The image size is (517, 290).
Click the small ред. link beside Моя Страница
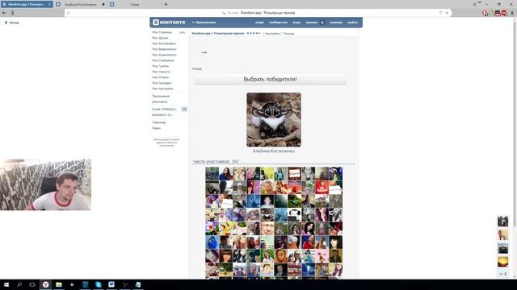[x=182, y=32]
